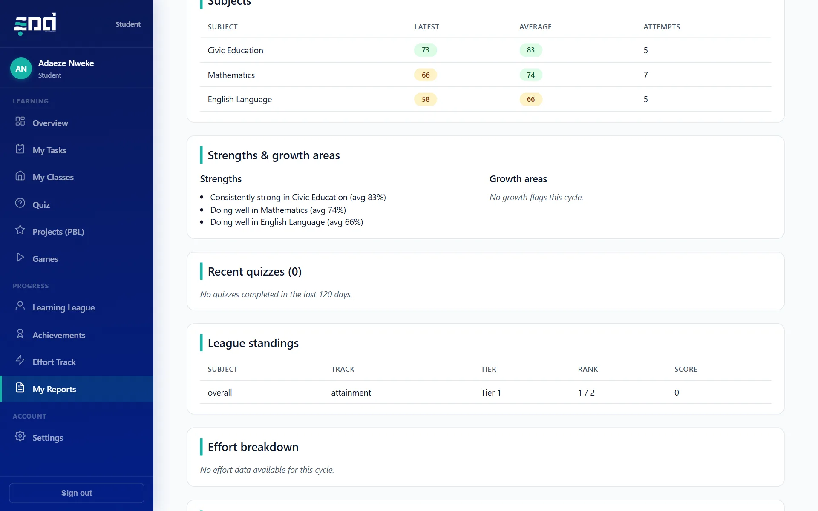Click the League standings heading
Screen dimensions: 818x511
point(253,343)
